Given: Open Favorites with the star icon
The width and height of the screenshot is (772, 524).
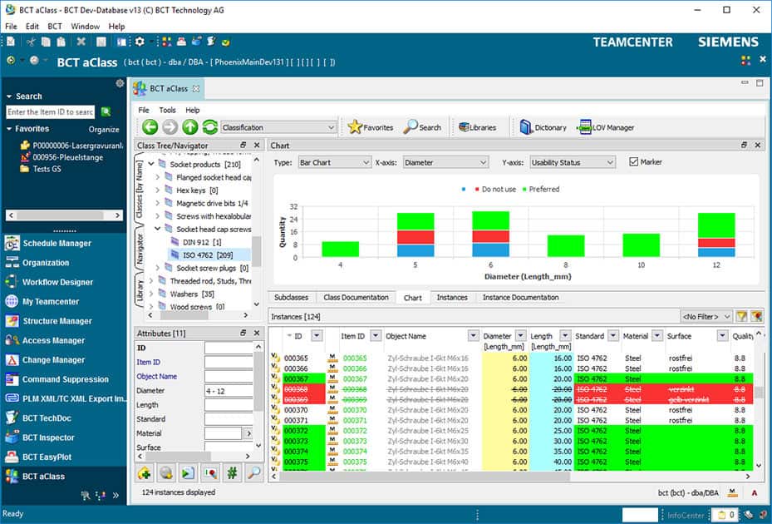Looking at the screenshot, I should [x=371, y=127].
